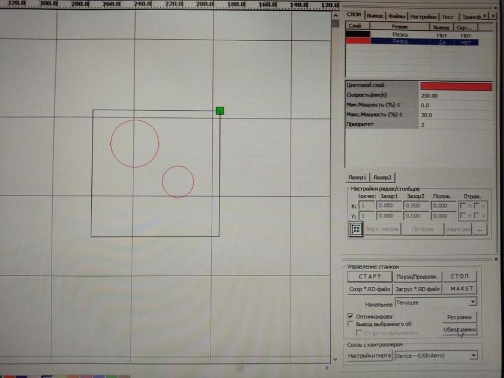Open the Начальное position dropdown

pyautogui.click(x=473, y=303)
